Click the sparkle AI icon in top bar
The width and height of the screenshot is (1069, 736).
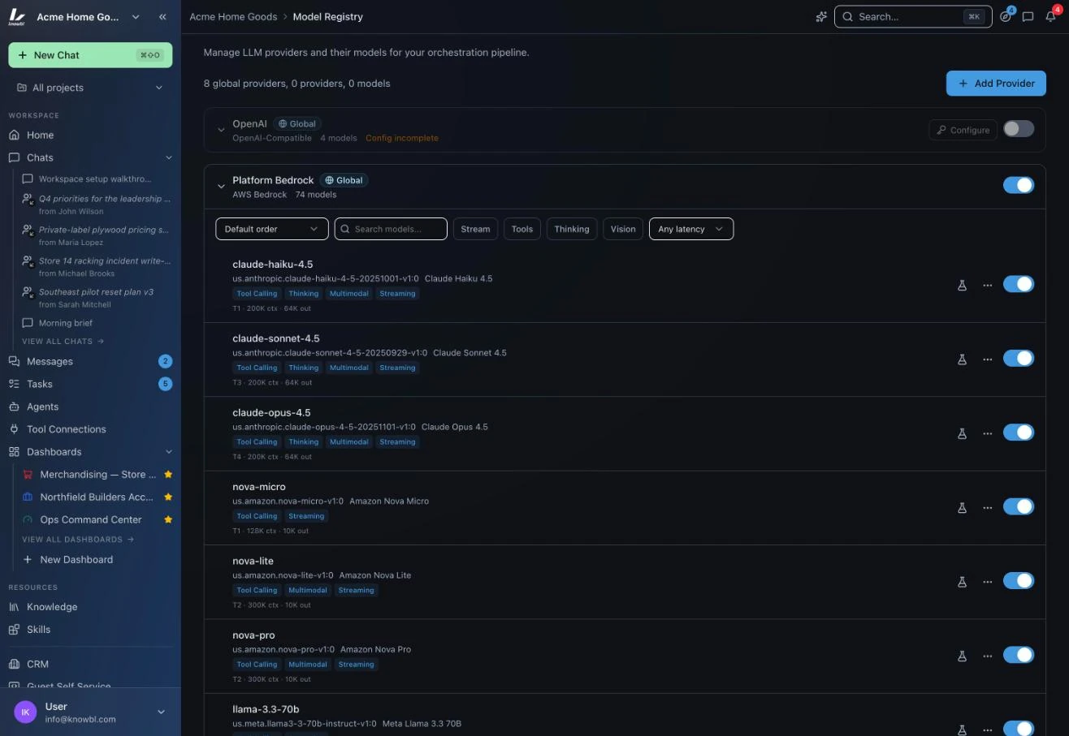click(x=821, y=16)
